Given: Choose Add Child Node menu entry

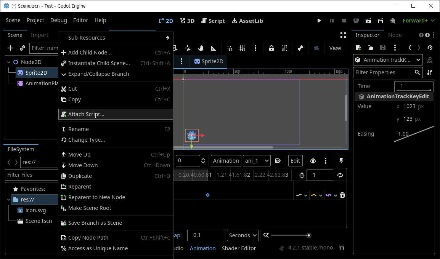Looking at the screenshot, I should pyautogui.click(x=116, y=53).
